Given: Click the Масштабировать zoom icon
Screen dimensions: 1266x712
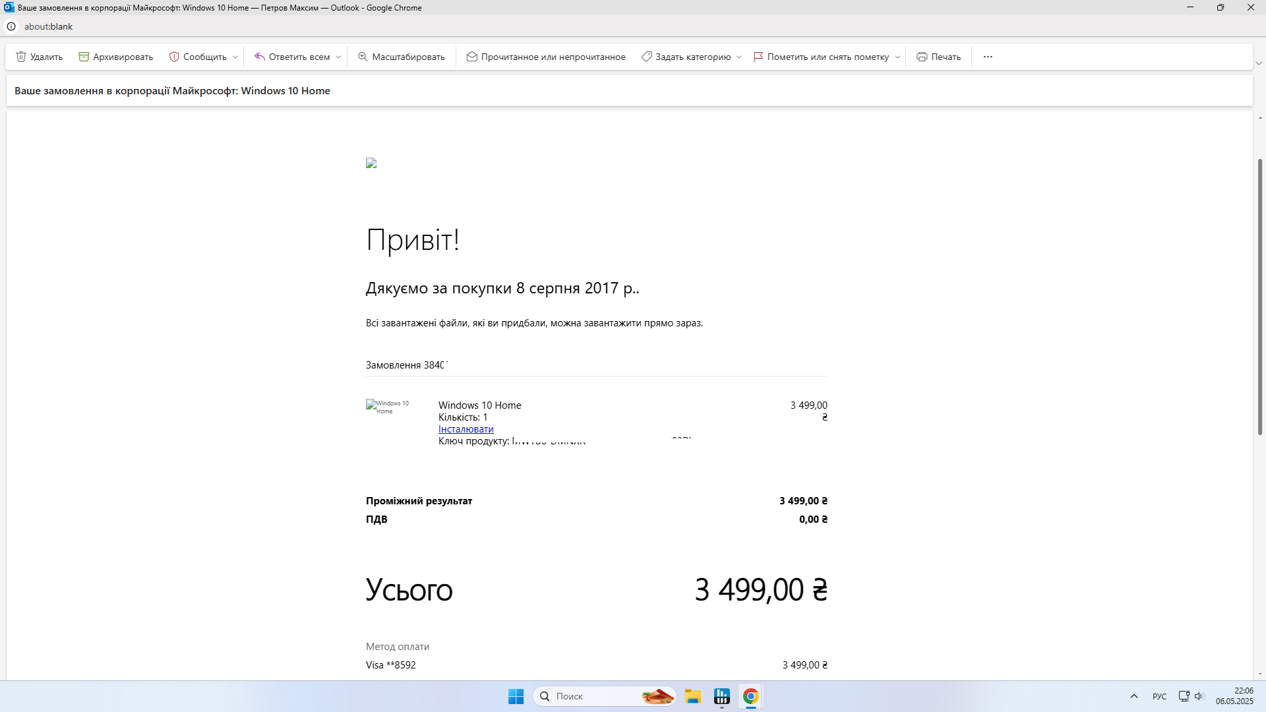Looking at the screenshot, I should click(x=363, y=57).
